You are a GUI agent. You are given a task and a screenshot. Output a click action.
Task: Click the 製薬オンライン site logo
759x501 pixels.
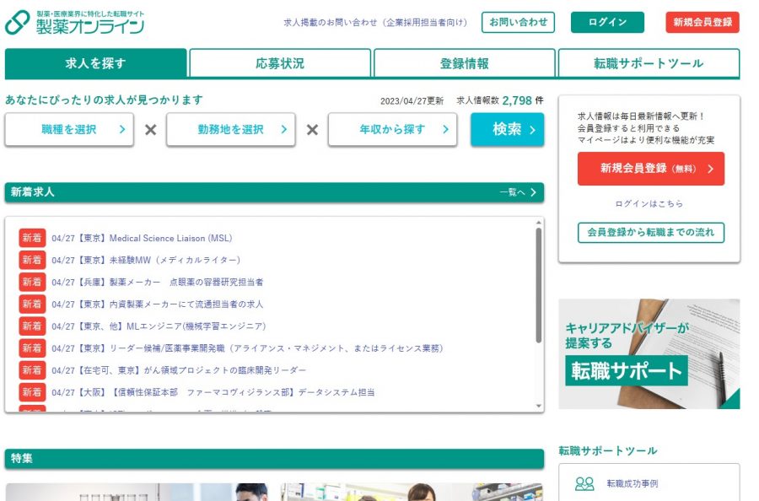[74, 23]
